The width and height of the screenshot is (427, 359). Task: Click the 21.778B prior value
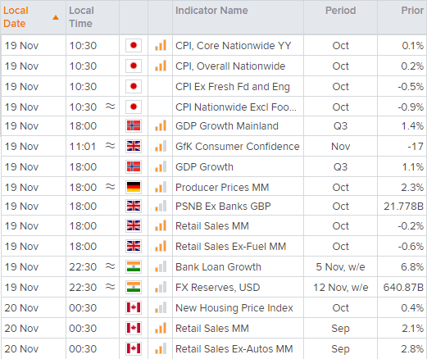tap(403, 206)
